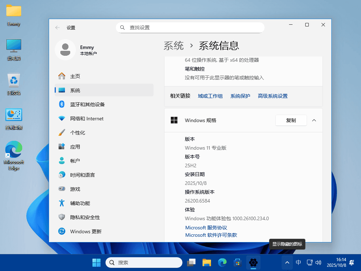Open Microsoft Edge from the taskbar

(222, 263)
